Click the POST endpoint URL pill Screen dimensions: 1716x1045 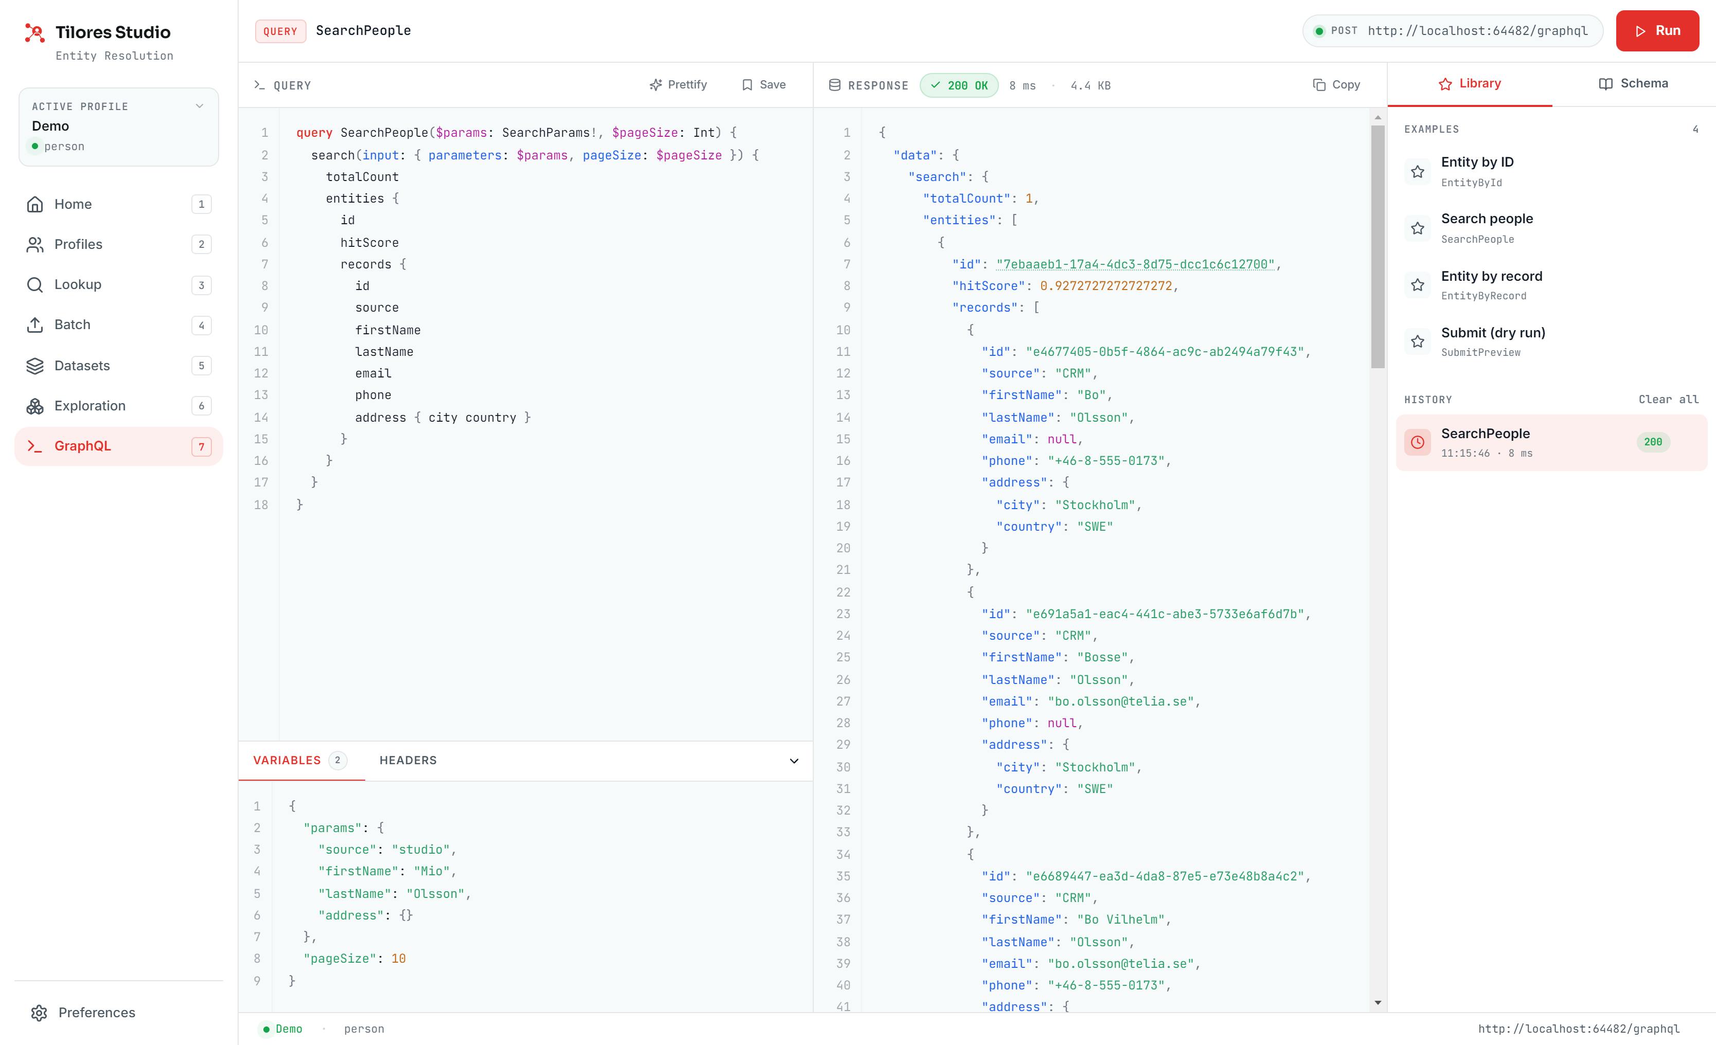click(1453, 31)
